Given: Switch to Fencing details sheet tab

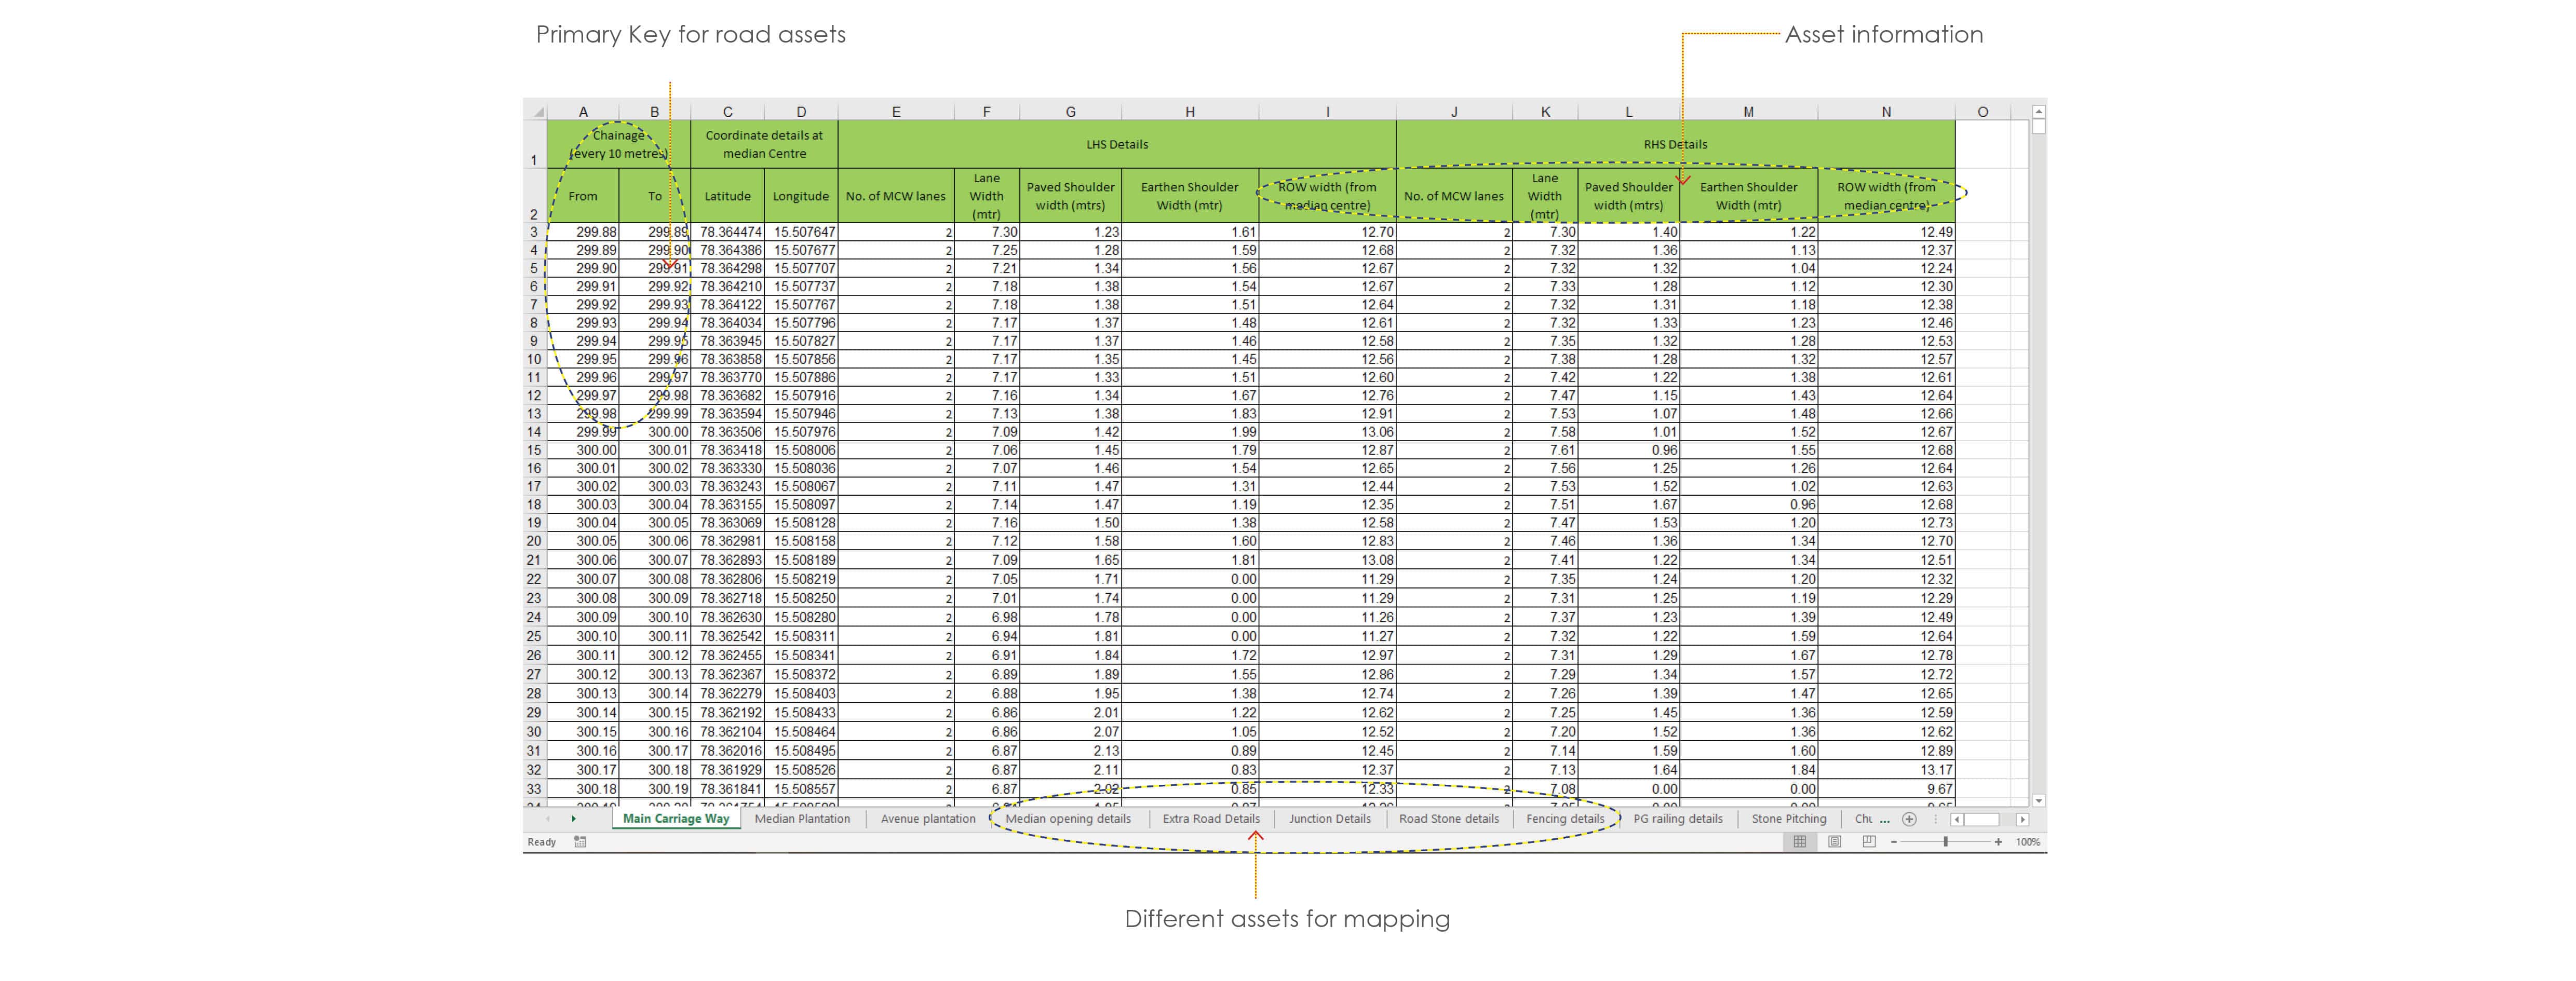Looking at the screenshot, I should point(1564,819).
